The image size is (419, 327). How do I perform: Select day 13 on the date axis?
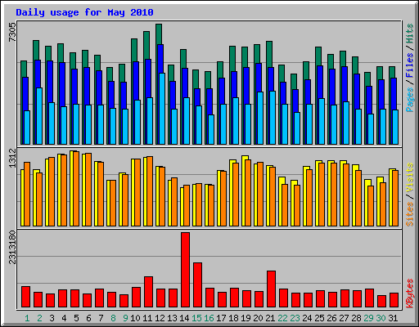(x=172, y=318)
